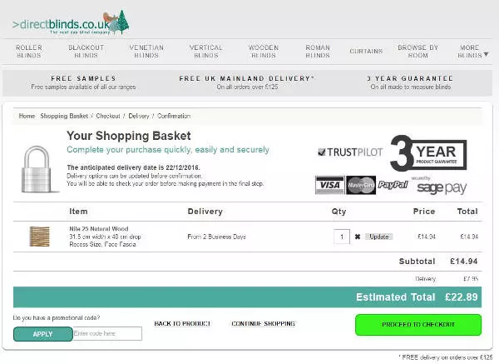This screenshot has height=364, width=499.
Task: Go to Browse By Room
Action: coord(417,52)
